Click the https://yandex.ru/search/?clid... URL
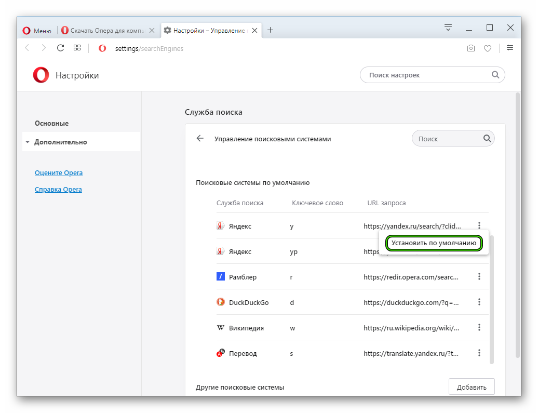The image size is (538, 413). 412,226
